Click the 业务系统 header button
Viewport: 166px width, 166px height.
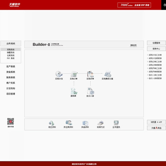pos(11,43)
